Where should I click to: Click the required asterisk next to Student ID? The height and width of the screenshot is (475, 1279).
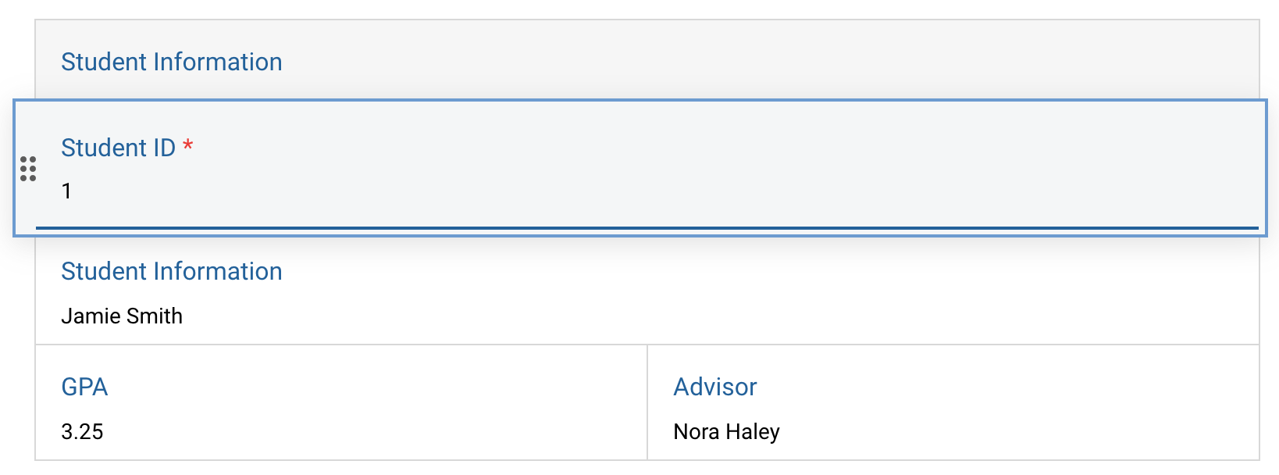pyautogui.click(x=189, y=145)
